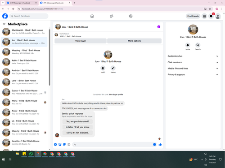Open the emoji picker

point(154,144)
